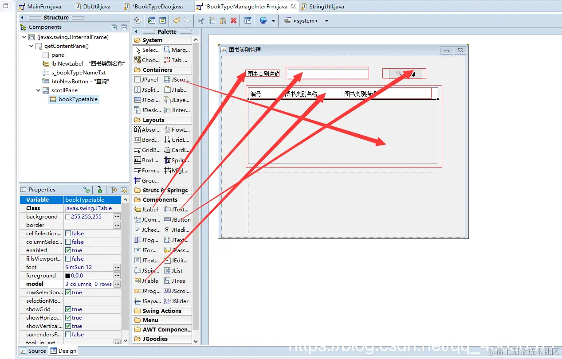This screenshot has width=562, height=359.
Task: Open the background property ellipsis button
Action: [117, 217]
